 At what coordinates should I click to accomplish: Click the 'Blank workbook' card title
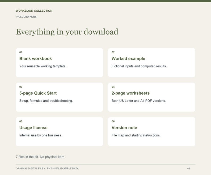click(x=36, y=58)
